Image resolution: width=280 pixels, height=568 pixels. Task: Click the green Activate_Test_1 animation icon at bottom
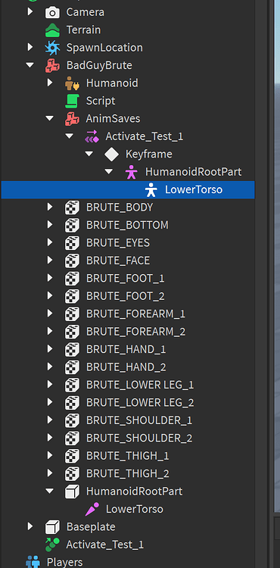point(52,545)
